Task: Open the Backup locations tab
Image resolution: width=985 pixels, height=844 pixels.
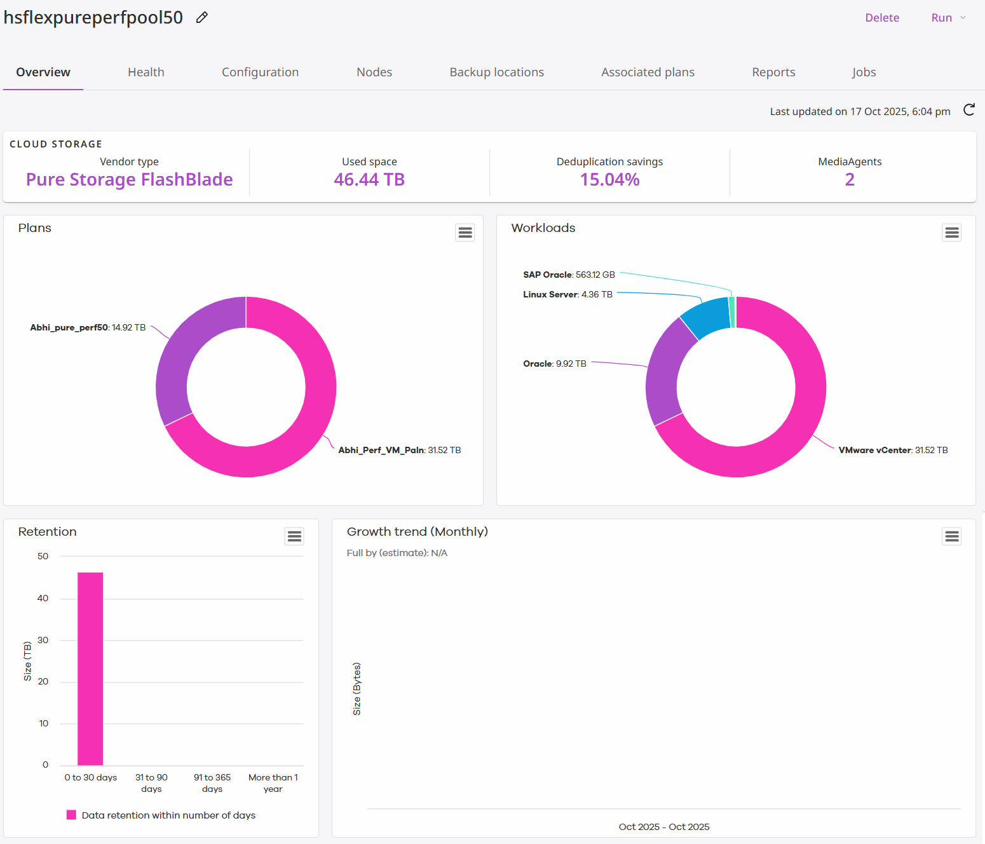Action: 496,72
